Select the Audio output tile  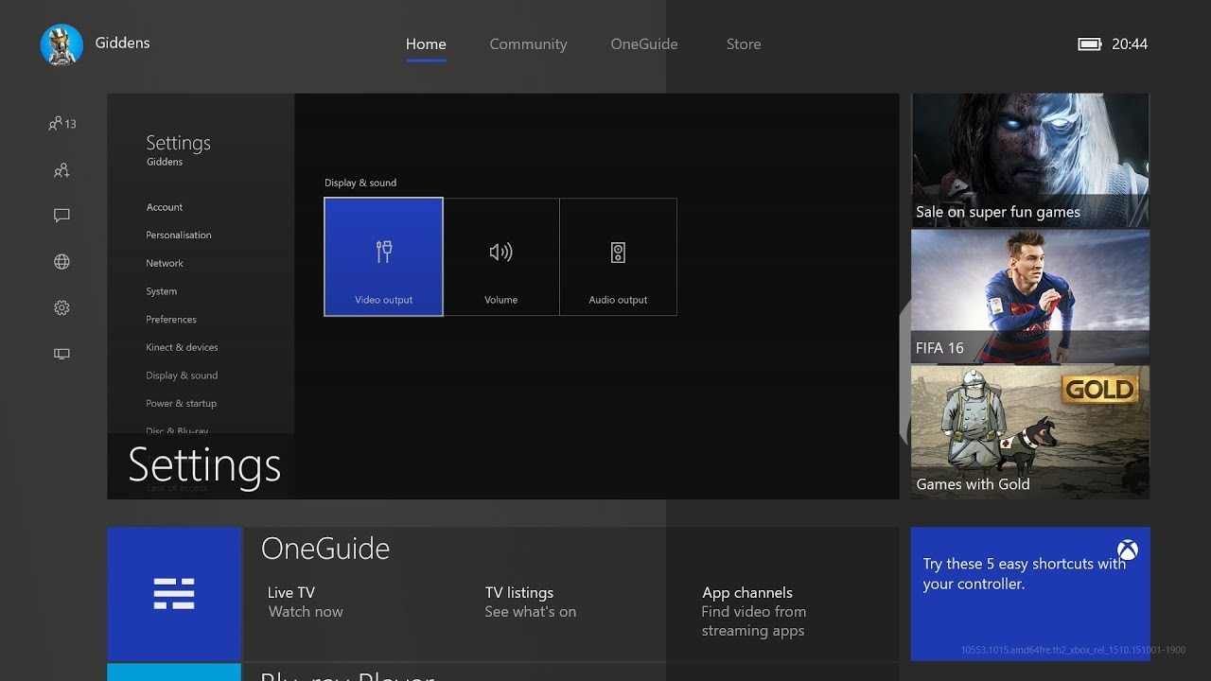[x=618, y=256]
